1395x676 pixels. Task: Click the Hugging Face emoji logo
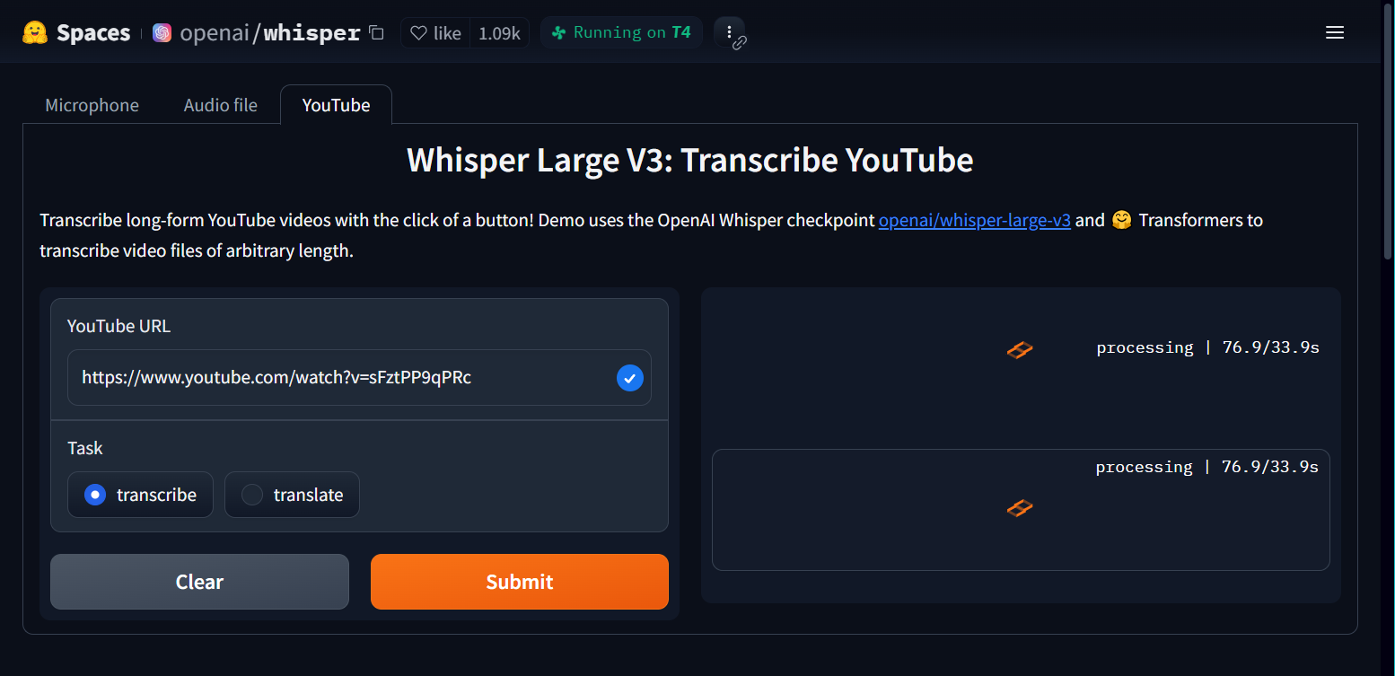[35, 33]
